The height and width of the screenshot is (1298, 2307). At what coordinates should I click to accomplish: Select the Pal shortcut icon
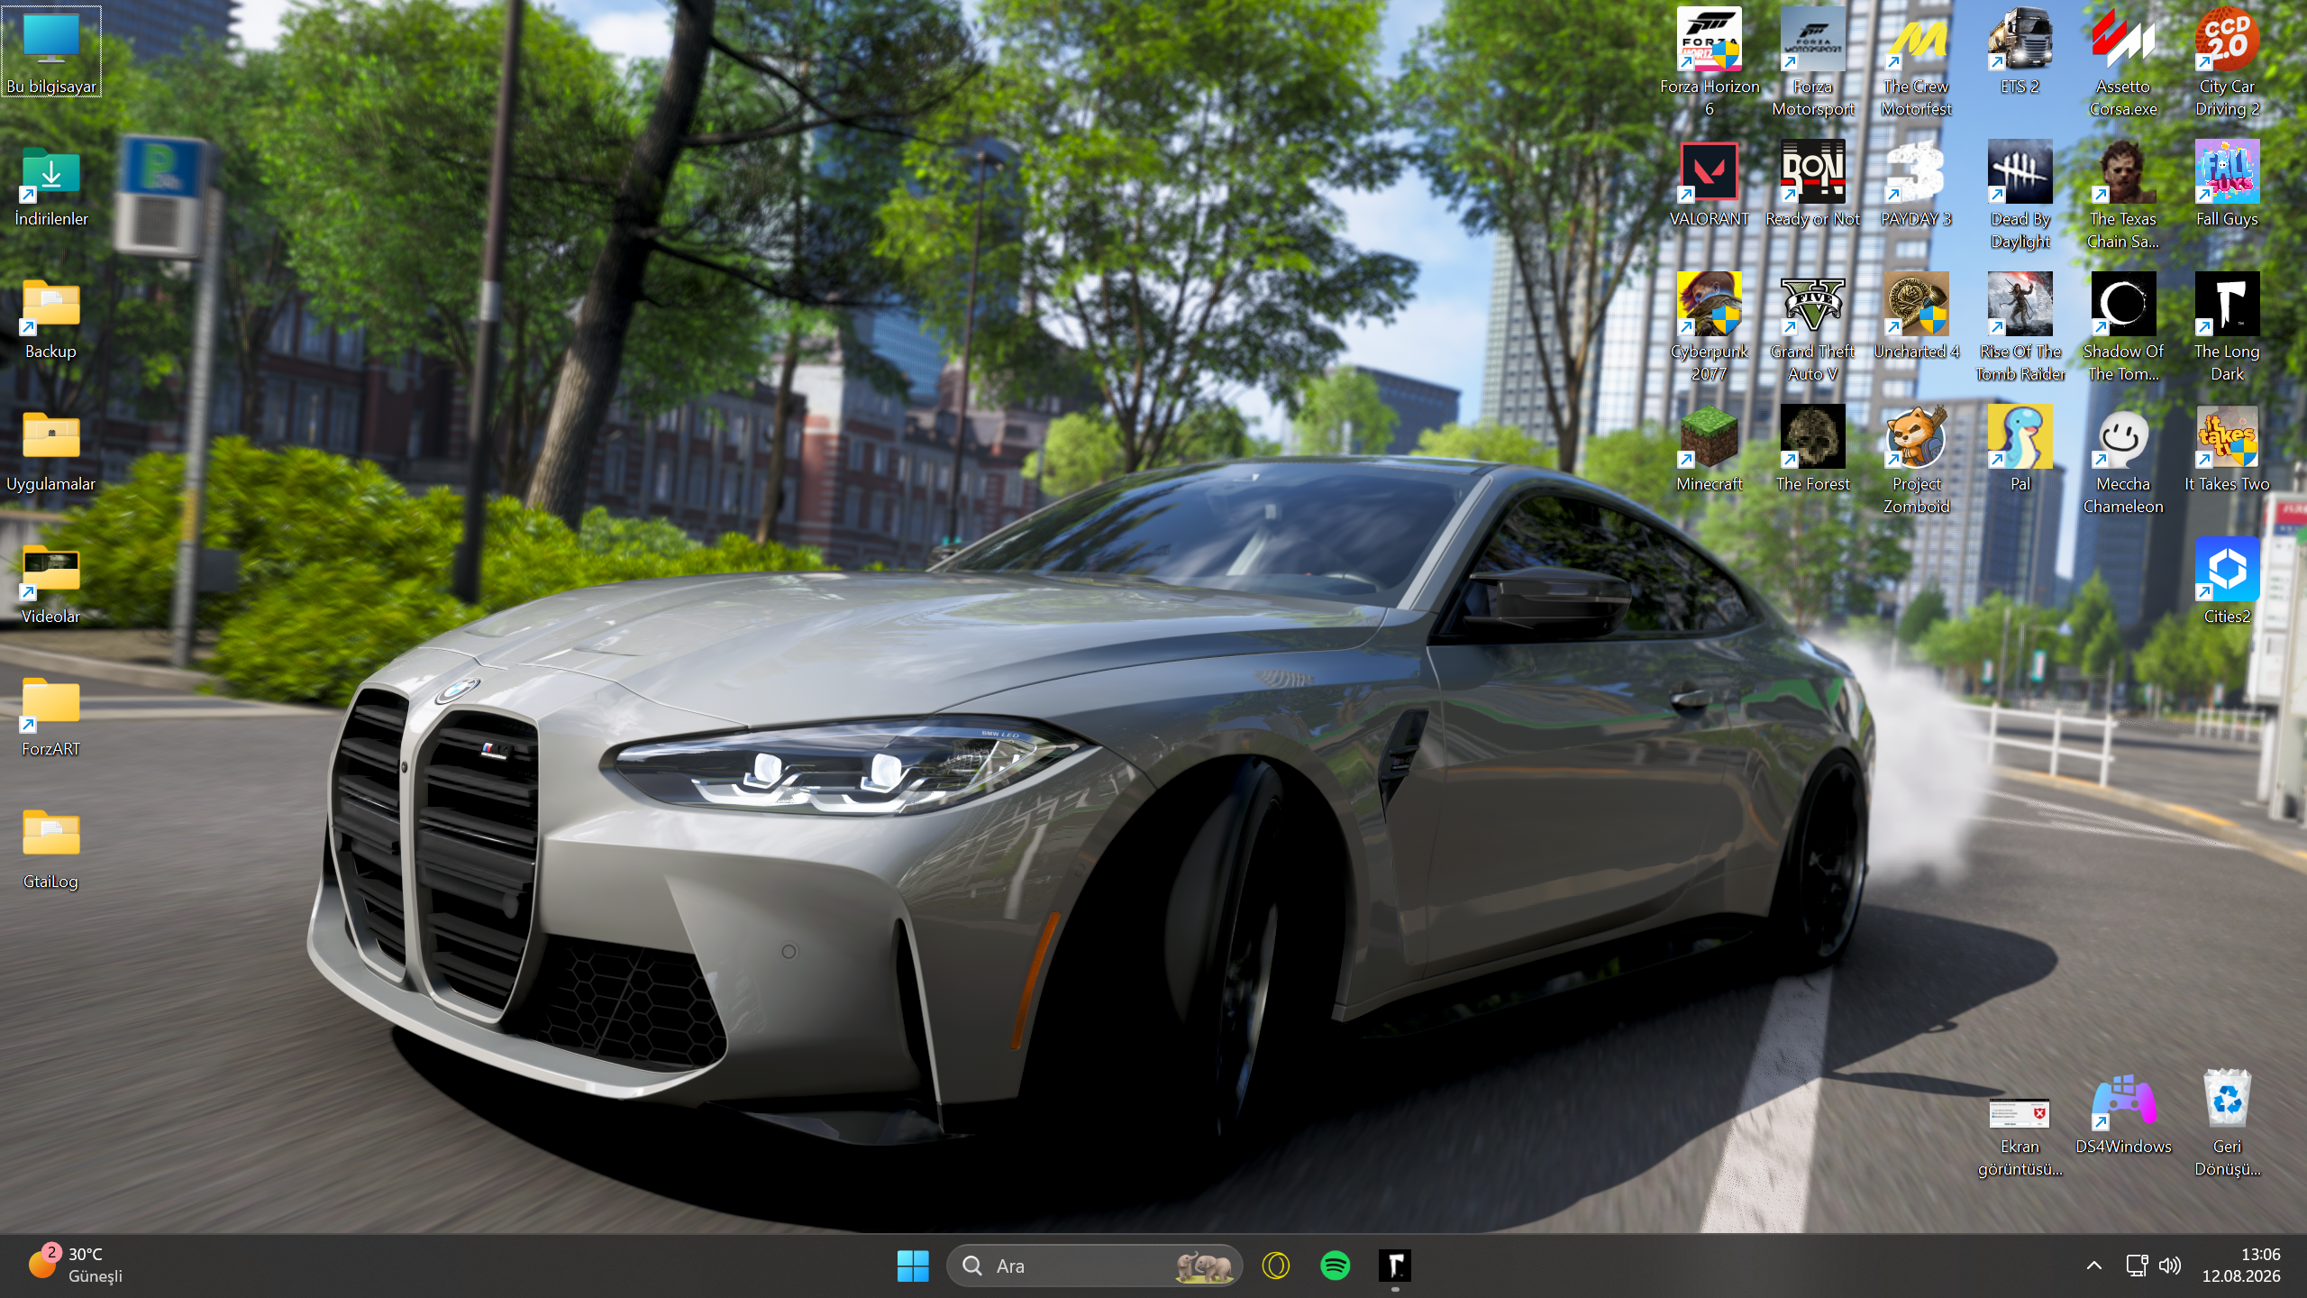(x=2020, y=449)
